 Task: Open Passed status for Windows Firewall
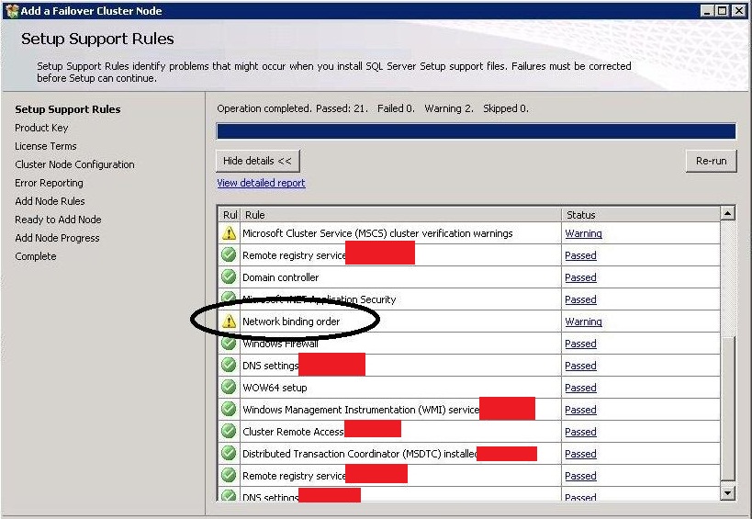tap(580, 344)
